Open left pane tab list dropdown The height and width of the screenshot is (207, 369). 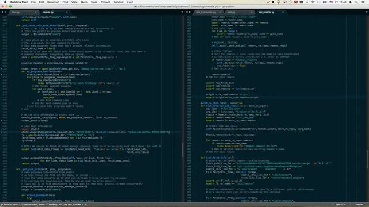click(182, 12)
